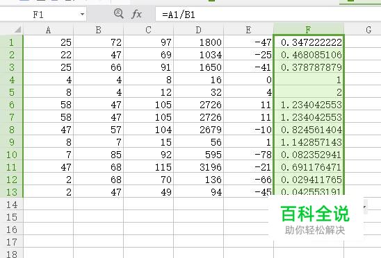This screenshot has width=381, height=258.
Task: Select column A header
Action: 49,30
